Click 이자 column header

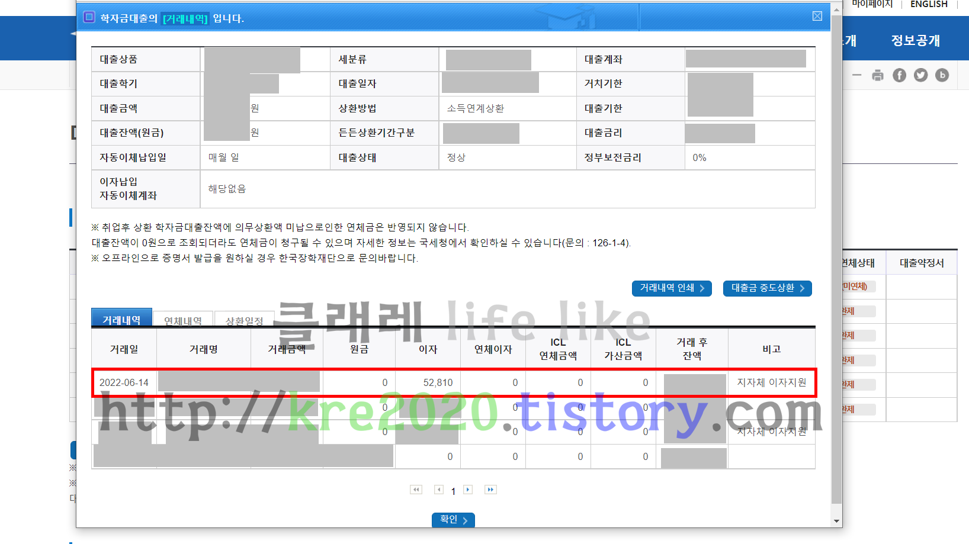coord(428,349)
